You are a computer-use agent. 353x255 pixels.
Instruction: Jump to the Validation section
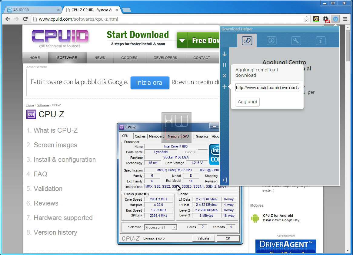(x=48, y=189)
